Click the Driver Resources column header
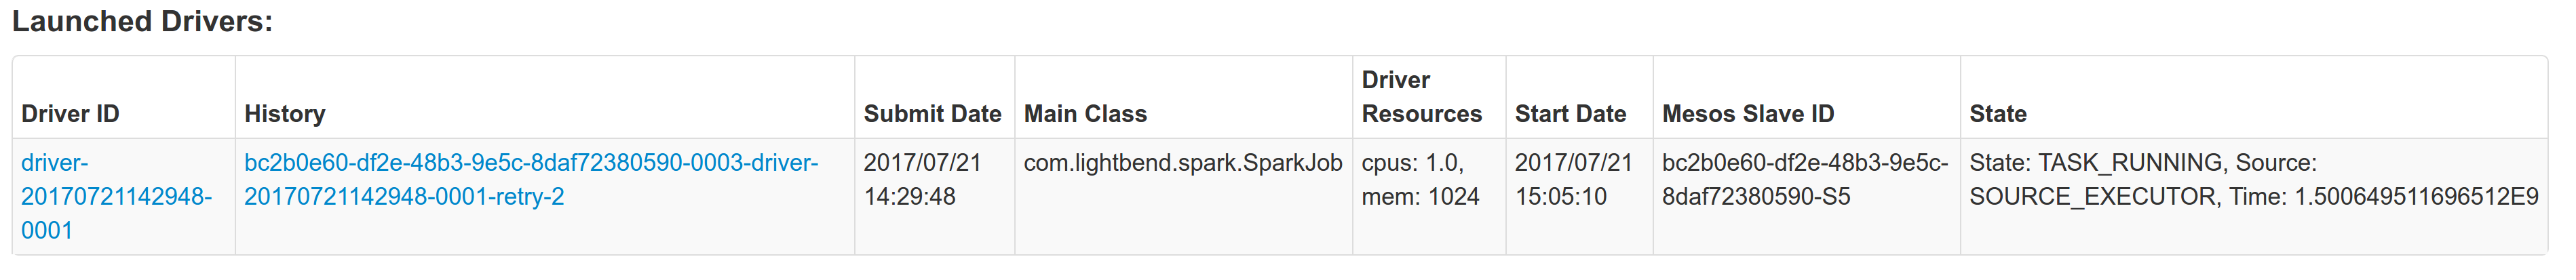The image size is (2576, 280). [x=1421, y=97]
